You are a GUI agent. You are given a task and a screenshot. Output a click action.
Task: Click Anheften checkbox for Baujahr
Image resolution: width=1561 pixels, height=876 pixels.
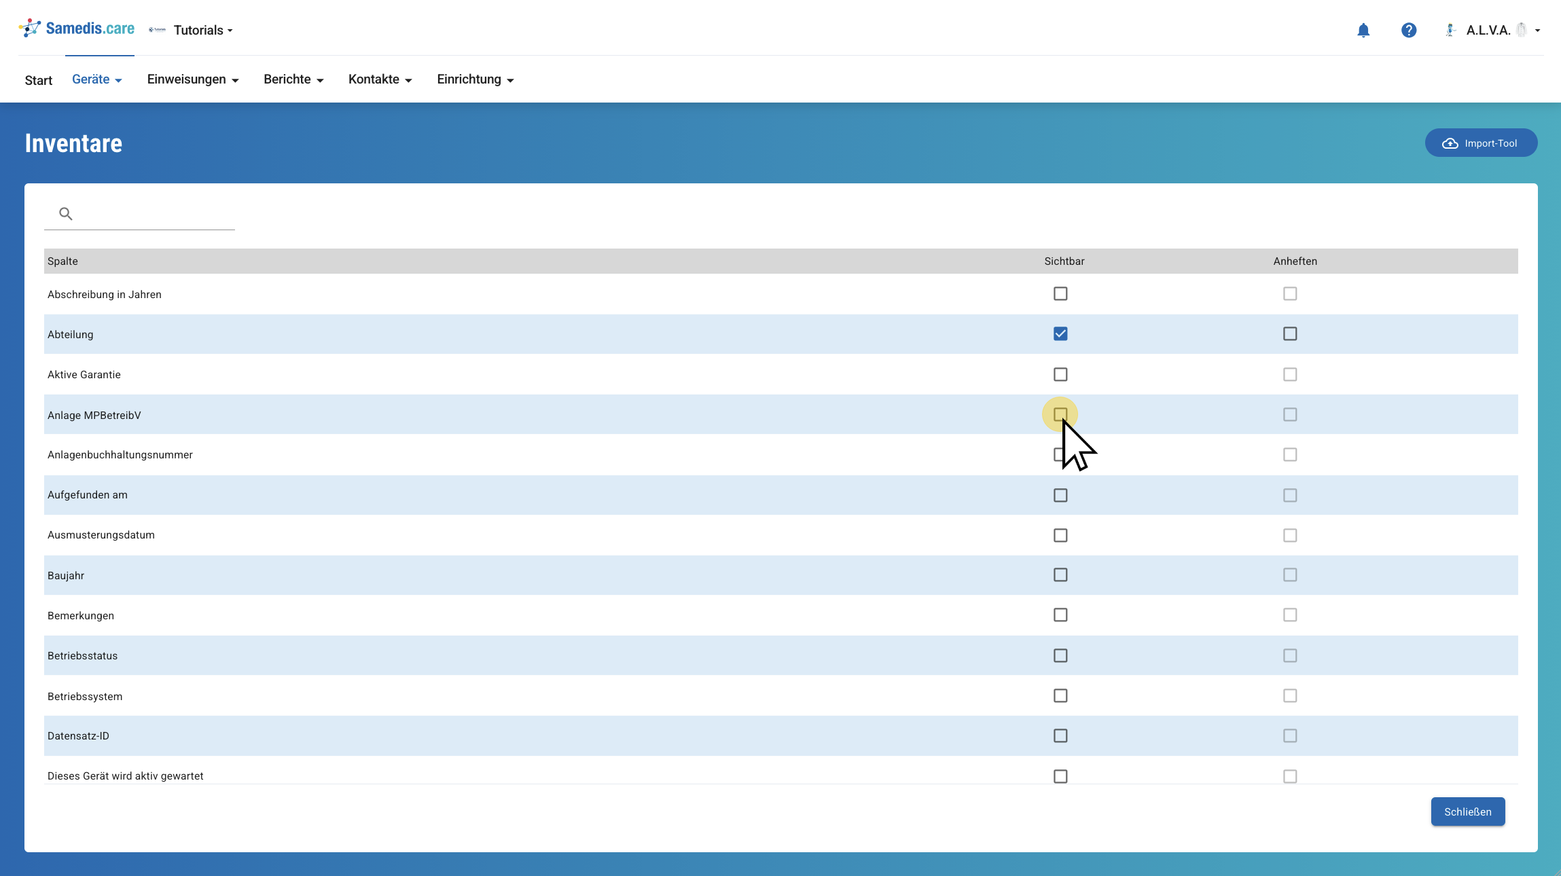tap(1289, 574)
